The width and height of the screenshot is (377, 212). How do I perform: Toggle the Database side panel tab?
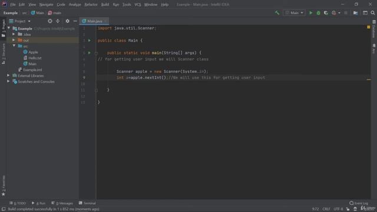(374, 29)
